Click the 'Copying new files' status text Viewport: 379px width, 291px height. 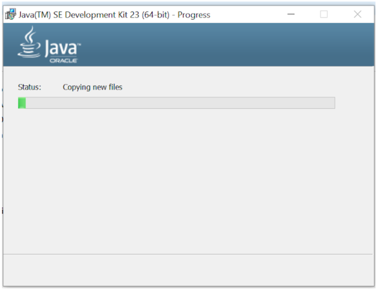[x=93, y=87]
